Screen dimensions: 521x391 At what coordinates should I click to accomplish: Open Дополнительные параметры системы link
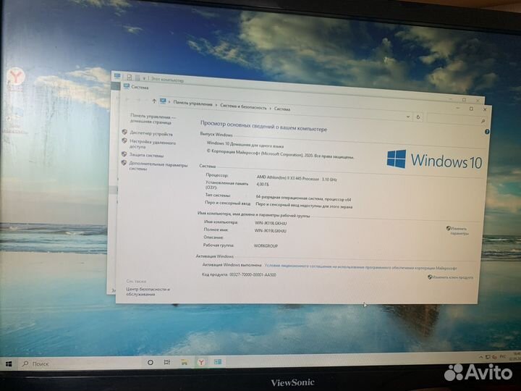[x=158, y=167]
